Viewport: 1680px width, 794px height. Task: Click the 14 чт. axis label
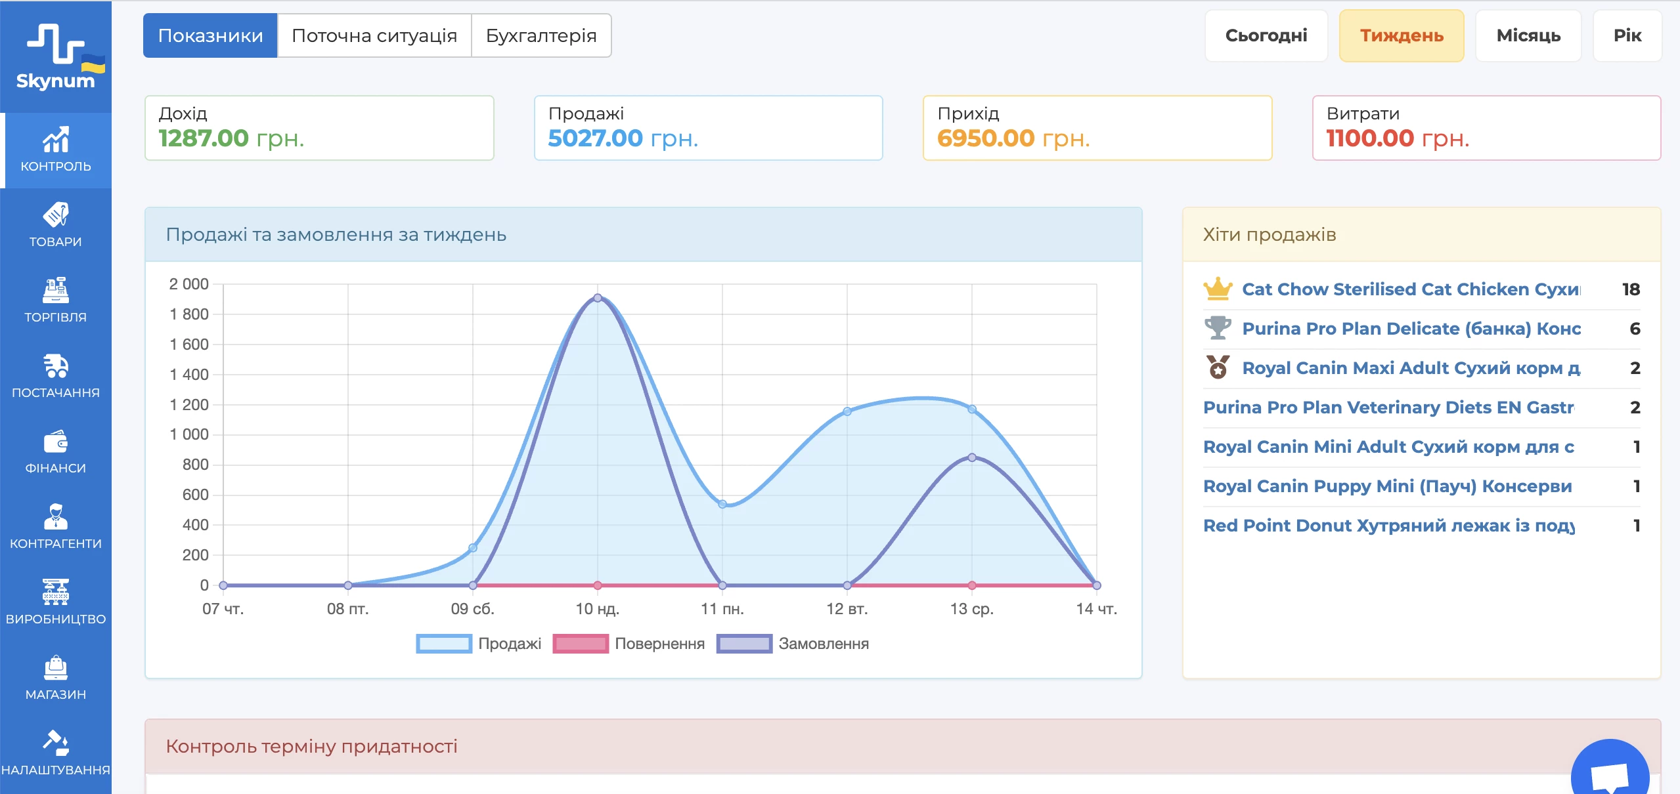click(x=1096, y=609)
